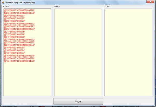Select the final @16FB00101CB000000000270* line in COM 1

pyautogui.click(x=20, y=61)
